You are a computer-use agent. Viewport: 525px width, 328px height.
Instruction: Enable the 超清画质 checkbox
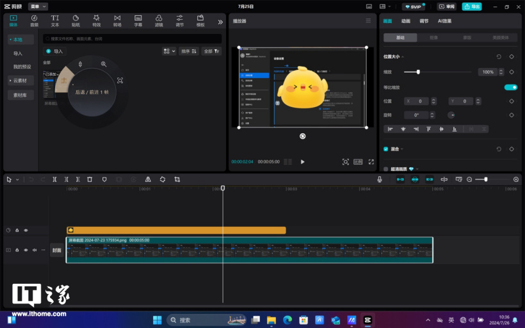385,169
